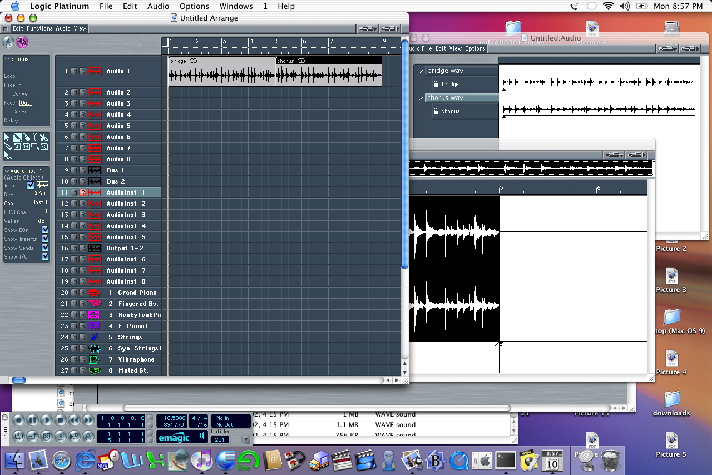Image resolution: width=712 pixels, height=475 pixels.
Task: Select the Scissors tool in the toolbox
Action: [x=44, y=137]
